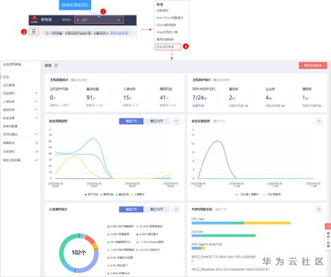The height and width of the screenshot is (277, 331).
Task: Toggle the red 9.8% donut legend item
Action: (x=120, y=258)
